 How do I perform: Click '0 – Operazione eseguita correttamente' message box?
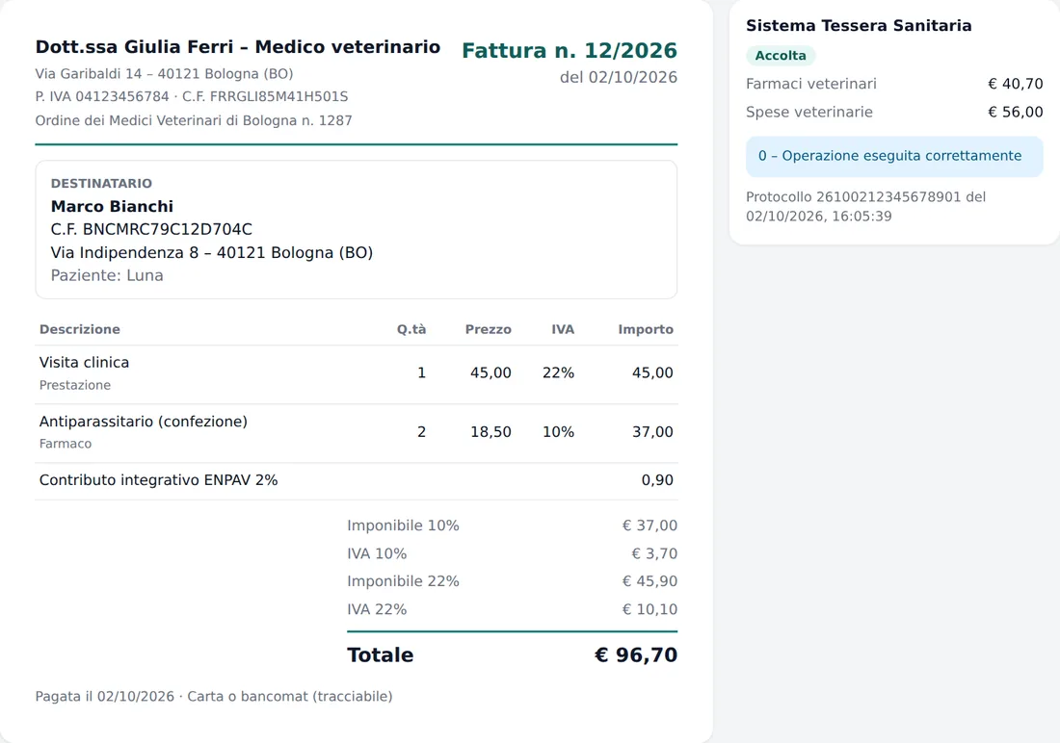pos(894,156)
